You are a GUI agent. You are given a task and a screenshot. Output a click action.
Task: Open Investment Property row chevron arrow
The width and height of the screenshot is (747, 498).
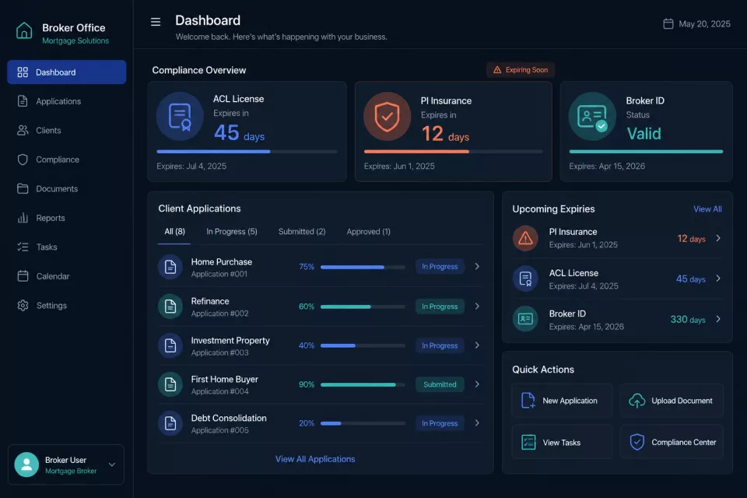(x=477, y=345)
